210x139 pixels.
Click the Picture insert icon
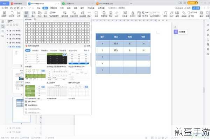[x=34, y=14]
